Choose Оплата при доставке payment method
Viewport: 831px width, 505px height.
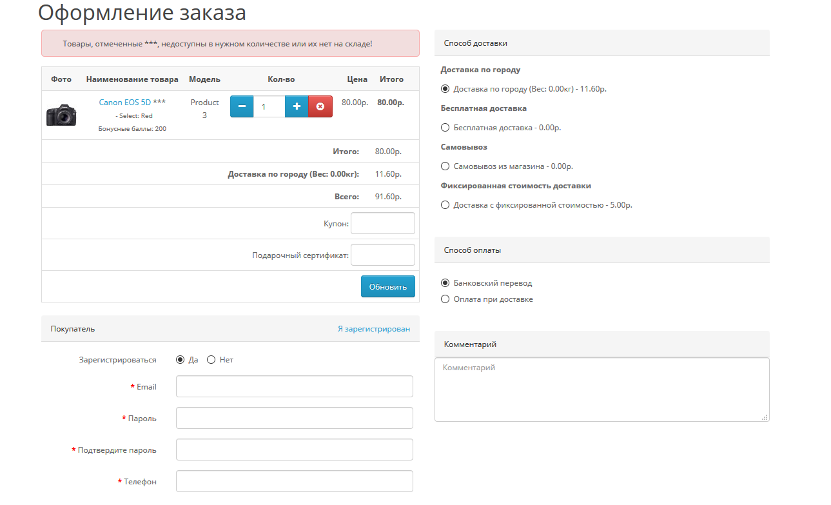(x=445, y=299)
